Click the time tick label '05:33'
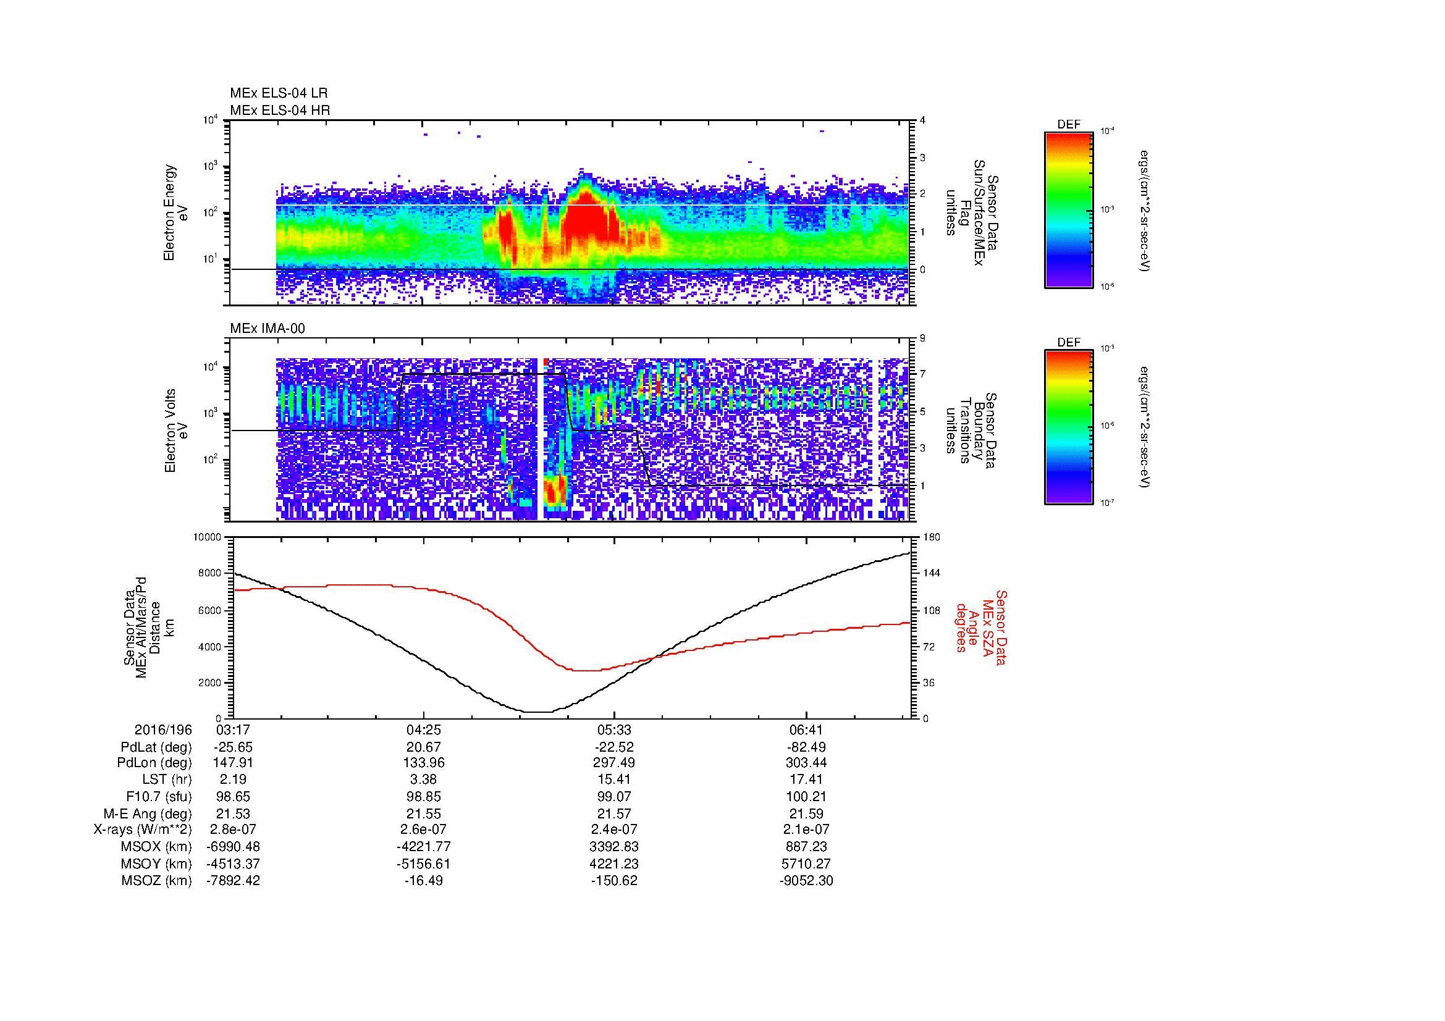Viewport: 1445px width, 1021px height. [x=614, y=729]
